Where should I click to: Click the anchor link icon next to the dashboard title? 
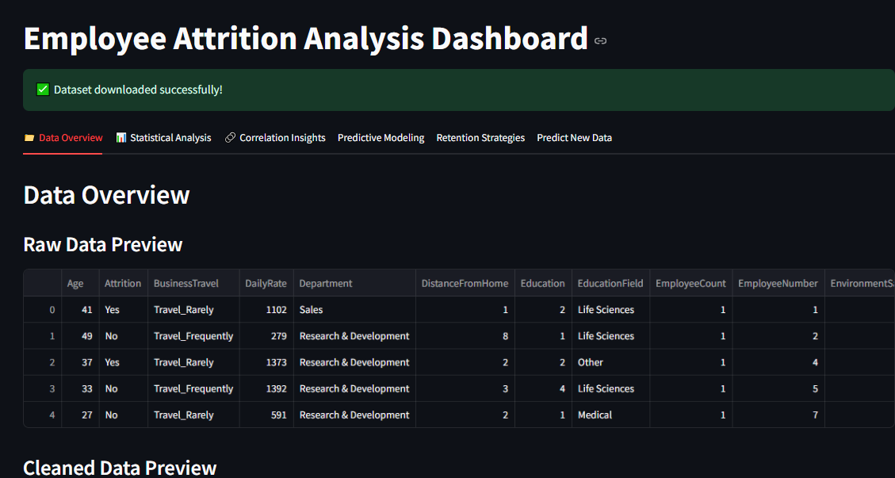coord(600,40)
